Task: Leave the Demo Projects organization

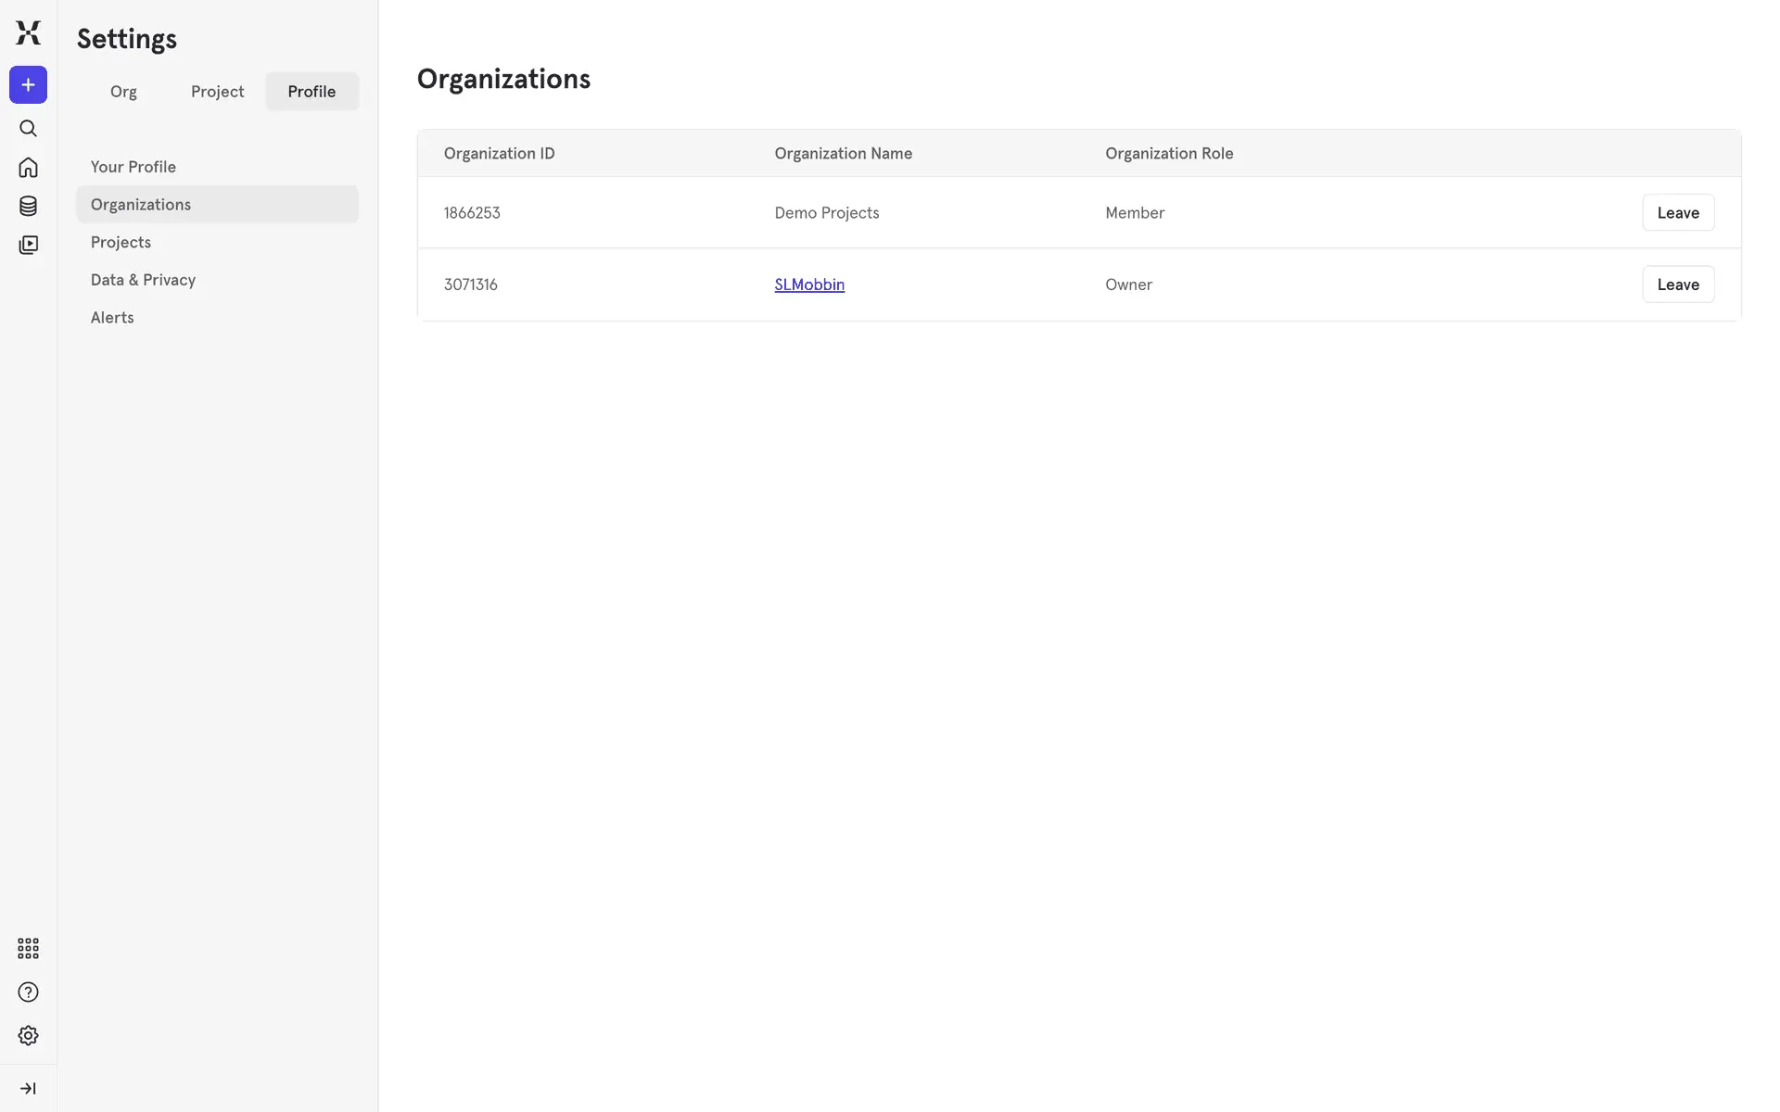Action: tap(1677, 212)
